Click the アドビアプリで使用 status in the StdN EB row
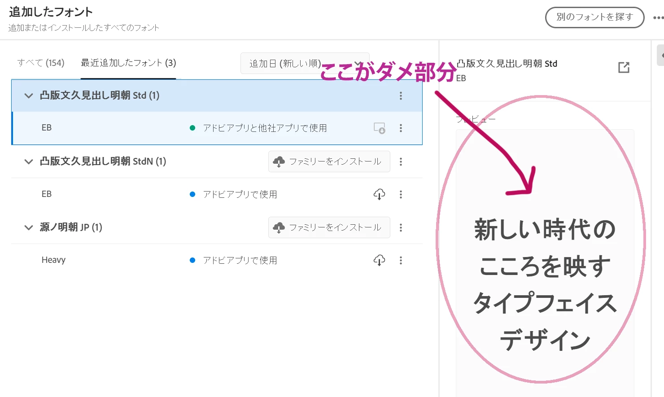The width and height of the screenshot is (664, 397). pos(240,194)
